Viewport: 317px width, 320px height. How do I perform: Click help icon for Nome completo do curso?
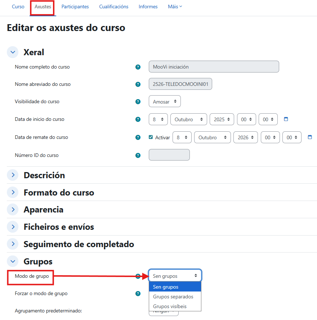(138, 67)
